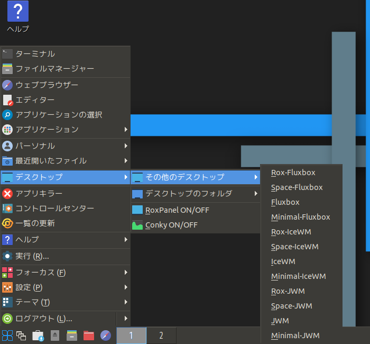Switch to Rox-IceWM desktop
370x344 pixels.
[x=302, y=232]
